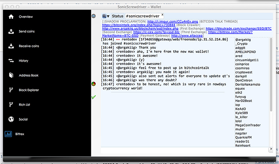
Task: Open the bittrex.com Market link
Action: 230,32
